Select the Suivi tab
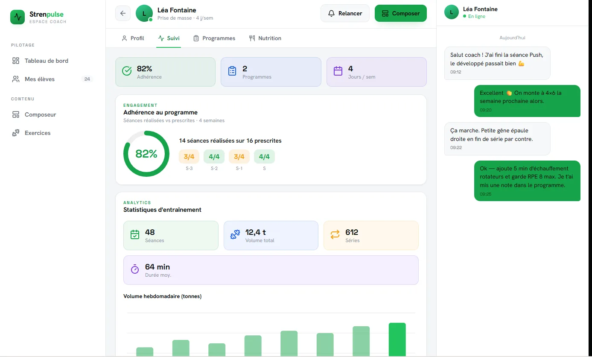Viewport: 592px width, 357px height. click(169, 38)
